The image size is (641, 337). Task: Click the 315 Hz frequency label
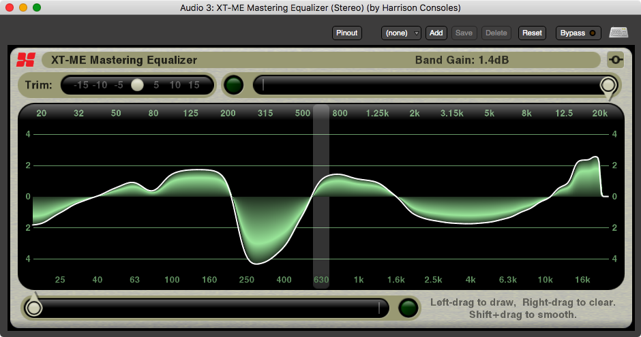265,114
